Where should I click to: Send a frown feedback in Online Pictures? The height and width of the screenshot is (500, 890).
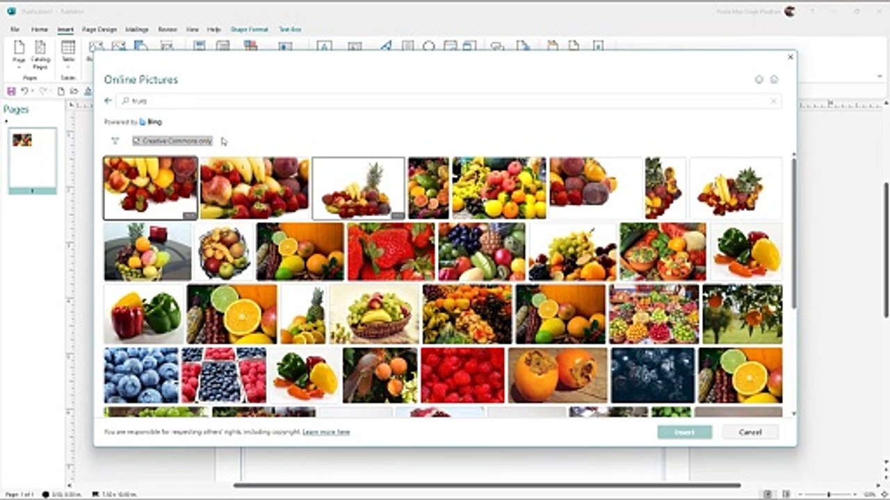click(x=774, y=80)
